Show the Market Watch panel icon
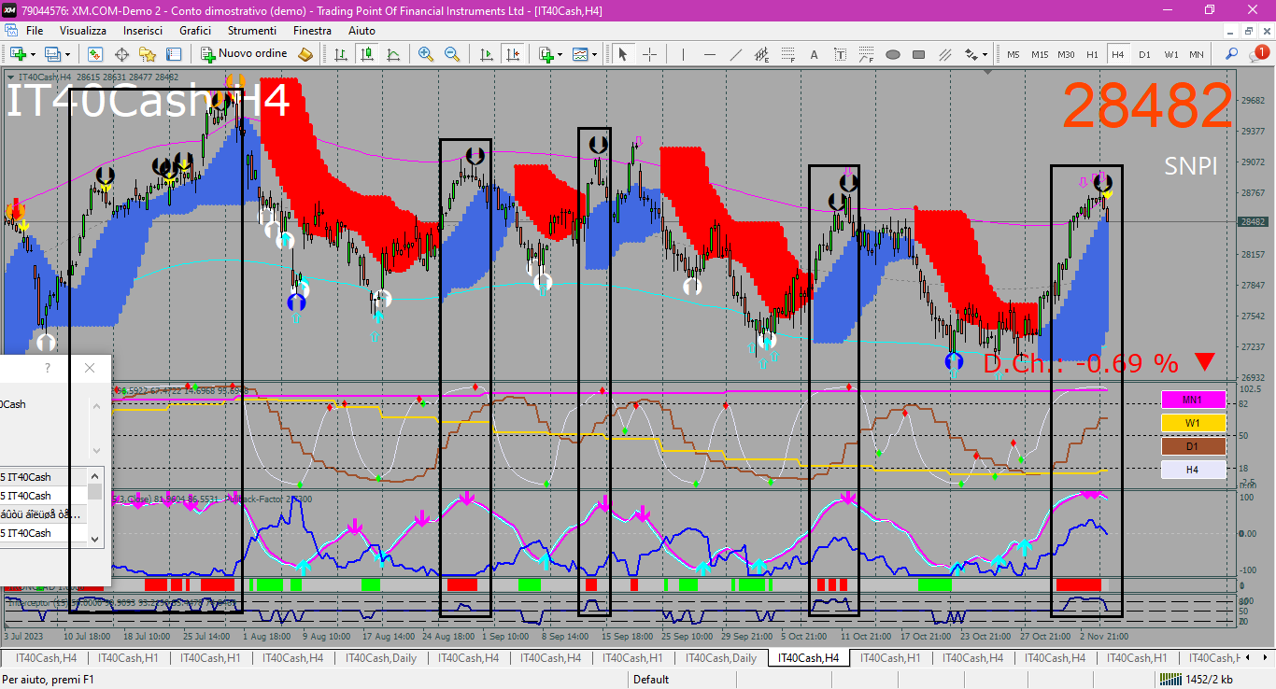Image resolution: width=1276 pixels, height=689 pixels. pyautogui.click(x=95, y=54)
